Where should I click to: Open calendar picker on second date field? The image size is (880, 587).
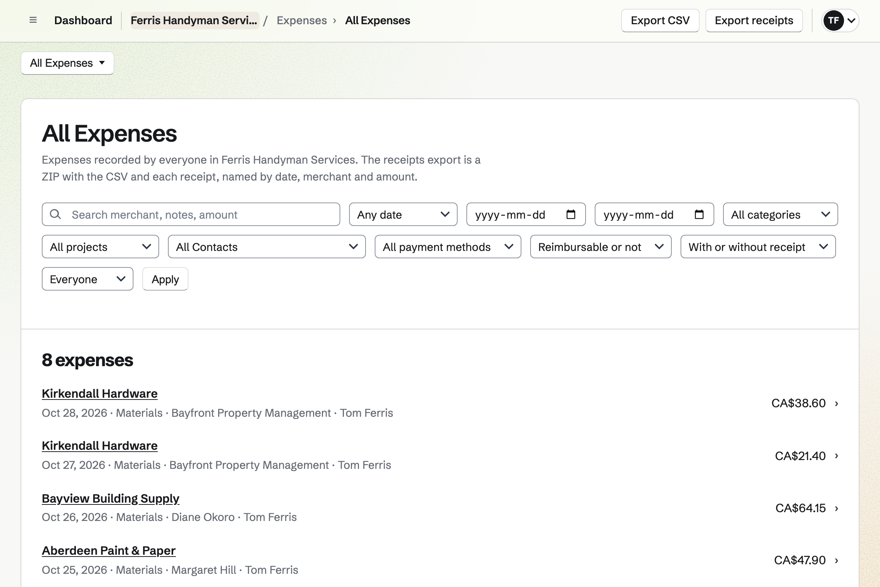coord(699,215)
